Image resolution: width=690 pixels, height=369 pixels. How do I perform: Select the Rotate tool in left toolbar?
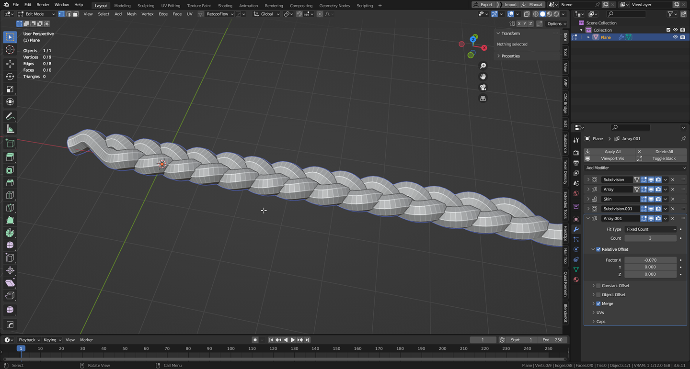[x=10, y=77]
